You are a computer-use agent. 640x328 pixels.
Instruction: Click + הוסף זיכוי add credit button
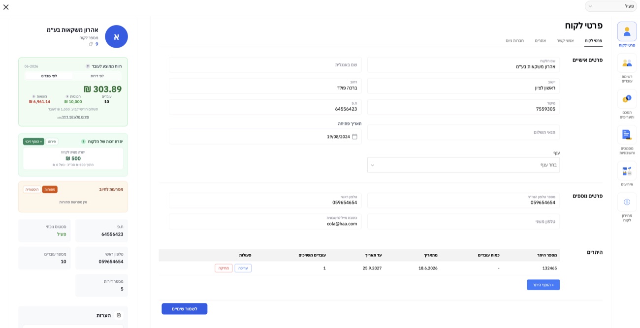[33, 142]
